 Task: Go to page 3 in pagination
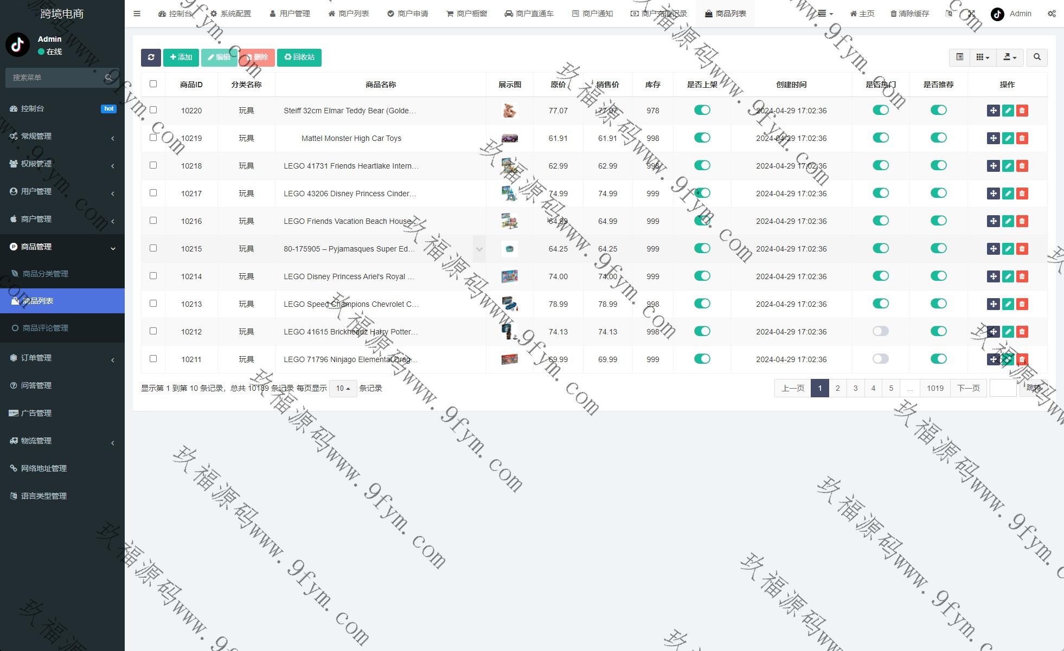pos(855,388)
